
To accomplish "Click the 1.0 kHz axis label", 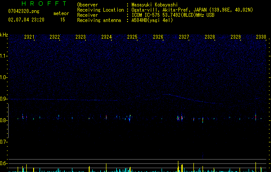I will pos(3,77).
